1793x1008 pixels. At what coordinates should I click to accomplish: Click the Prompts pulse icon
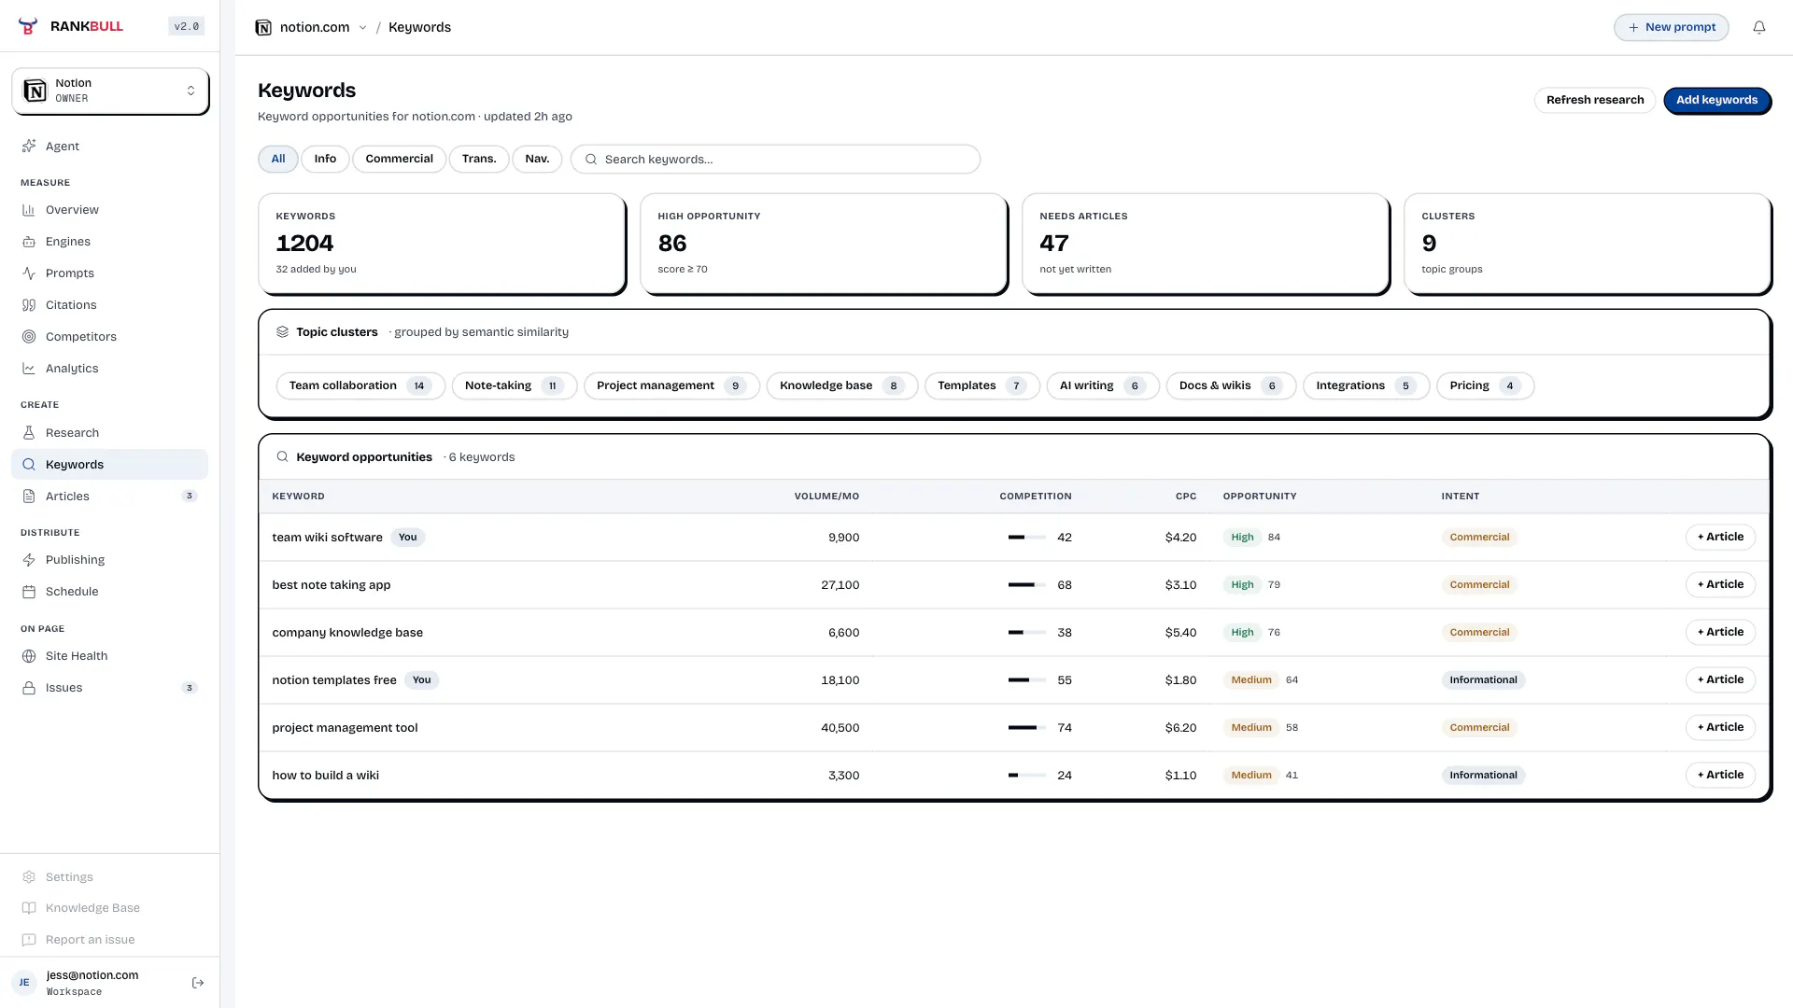(29, 273)
